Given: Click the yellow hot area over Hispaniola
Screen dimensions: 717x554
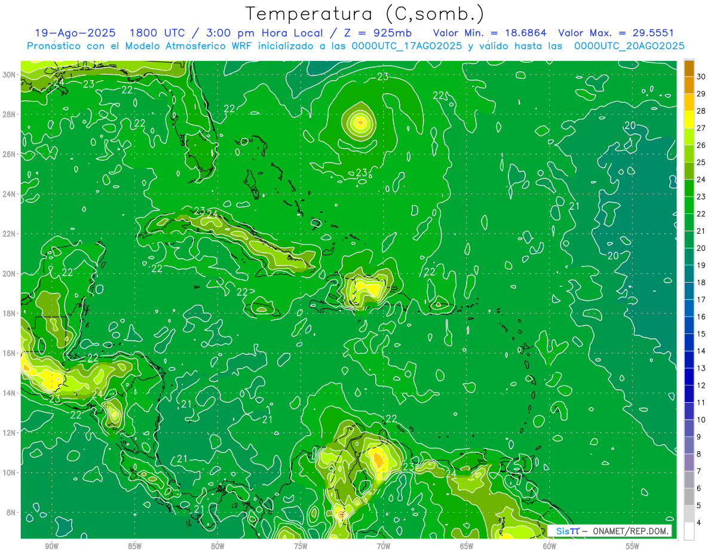Looking at the screenshot, I should point(367,288).
